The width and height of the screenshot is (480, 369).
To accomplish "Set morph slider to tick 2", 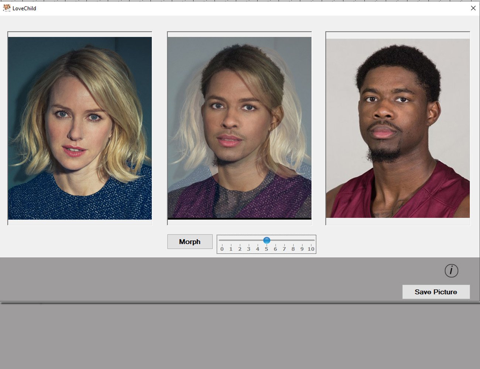I will [x=240, y=241].
